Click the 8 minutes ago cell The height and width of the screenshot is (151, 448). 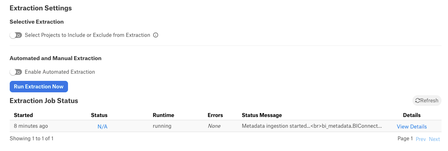pyautogui.click(x=31, y=126)
